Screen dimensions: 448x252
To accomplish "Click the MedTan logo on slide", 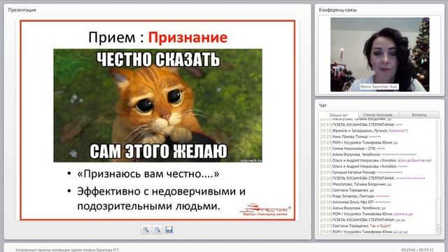I will pyautogui.click(x=265, y=209).
